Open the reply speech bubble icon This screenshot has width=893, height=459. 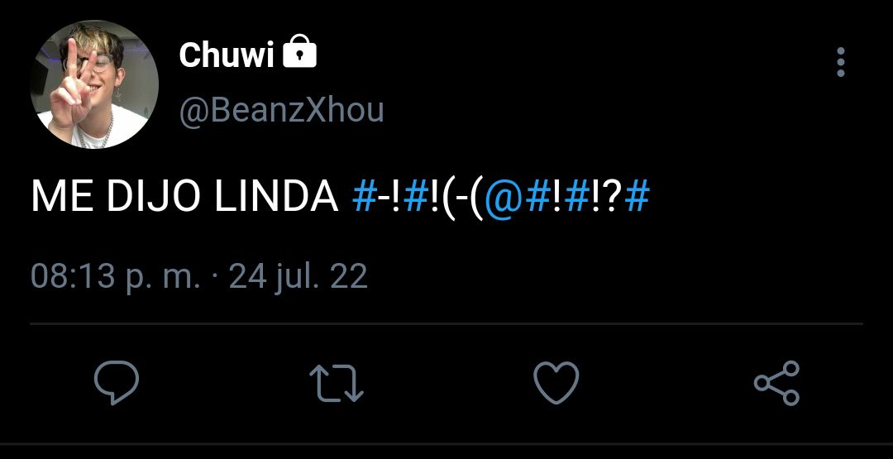[x=117, y=383]
